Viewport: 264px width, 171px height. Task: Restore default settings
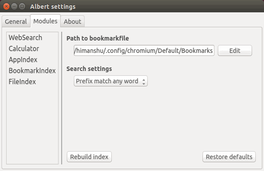point(229,156)
